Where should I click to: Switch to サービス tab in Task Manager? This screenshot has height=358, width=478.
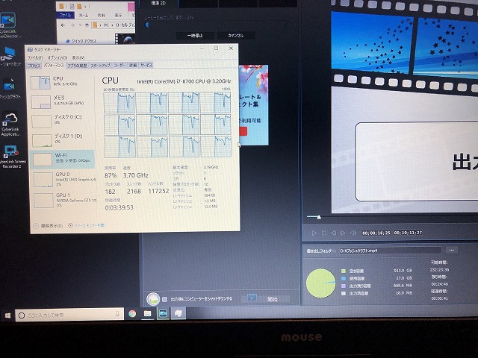click(146, 65)
